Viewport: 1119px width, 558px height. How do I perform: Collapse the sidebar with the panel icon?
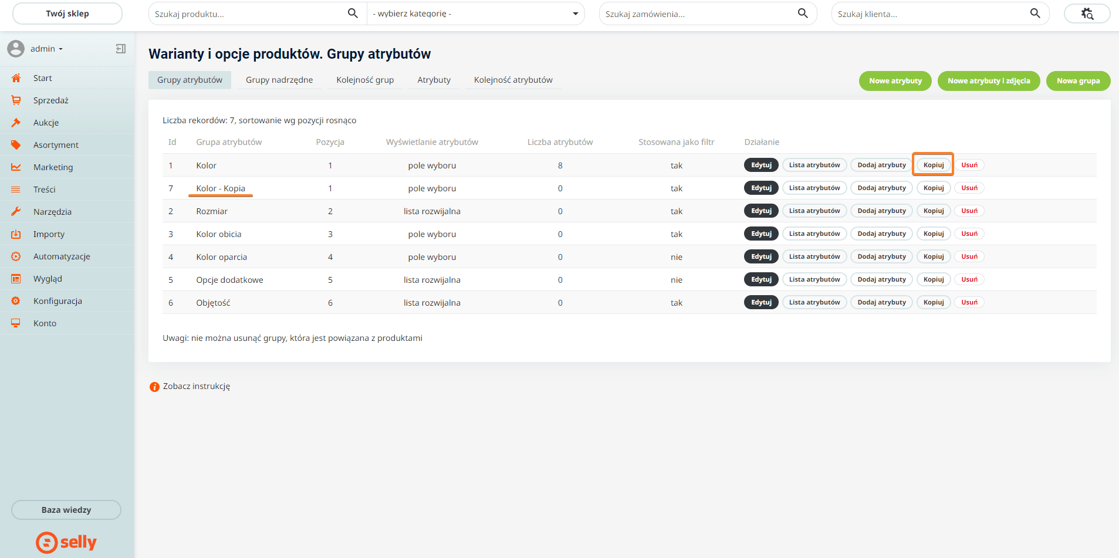pyautogui.click(x=121, y=49)
